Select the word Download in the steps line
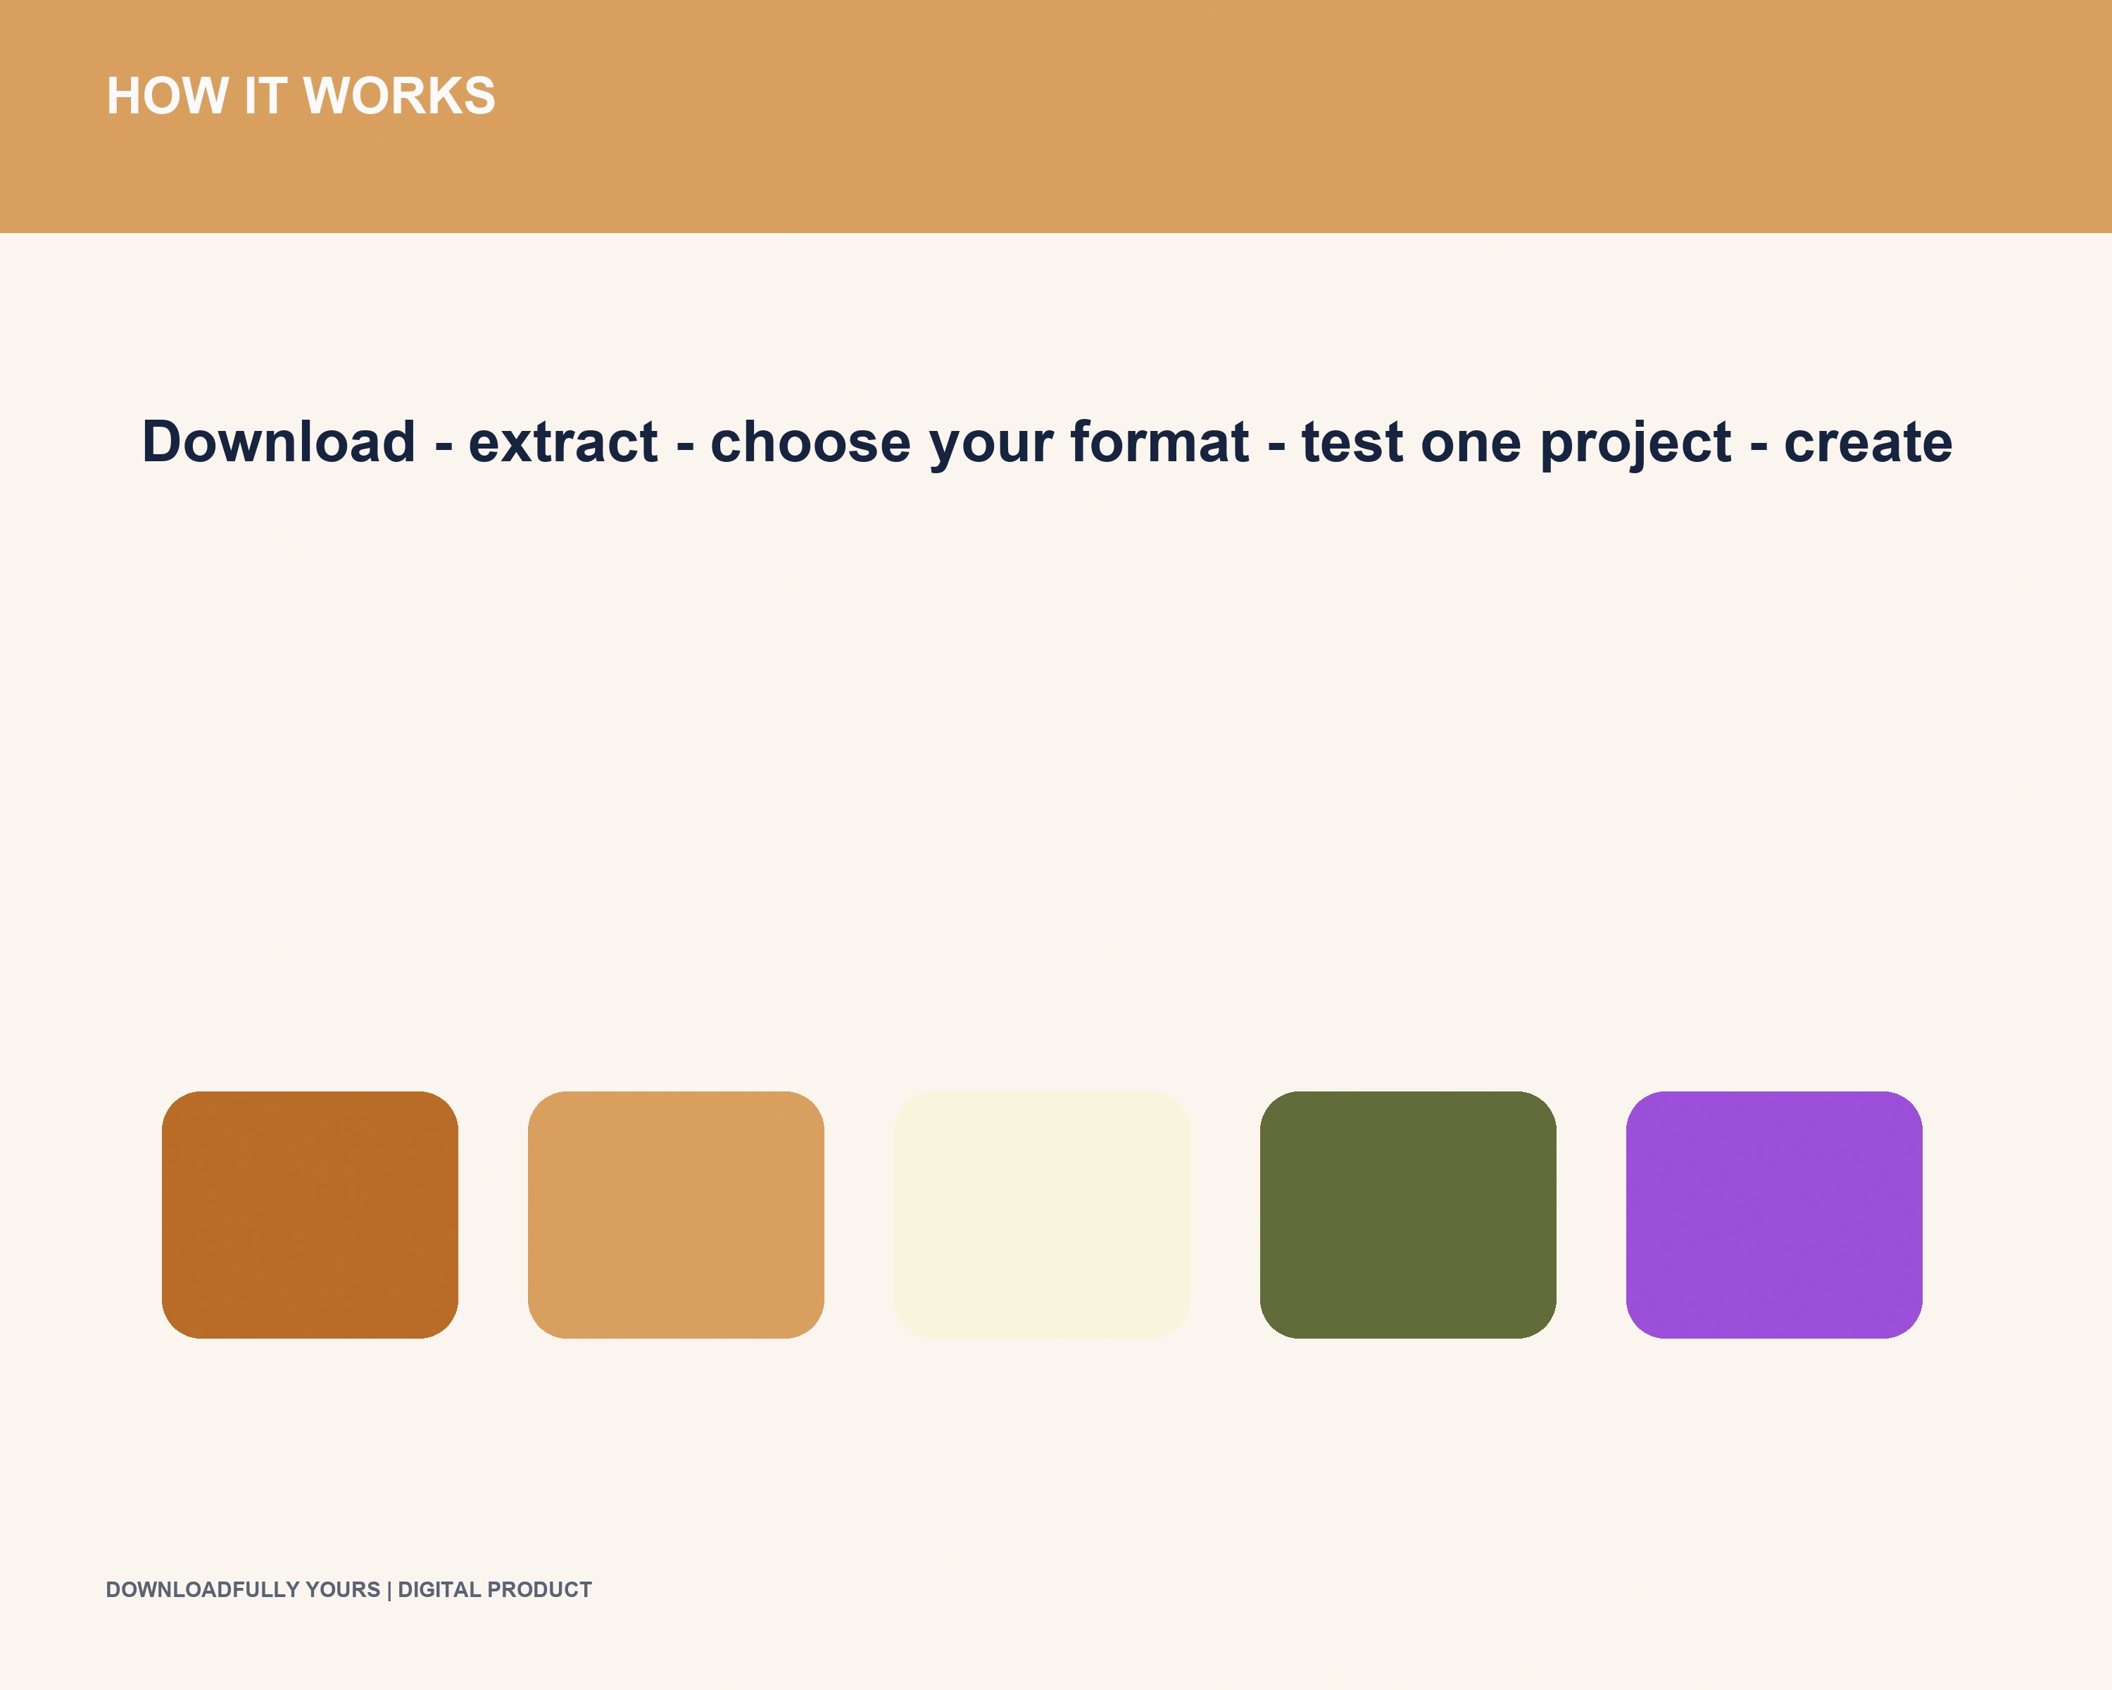This screenshot has width=2112, height=1690. coord(279,442)
